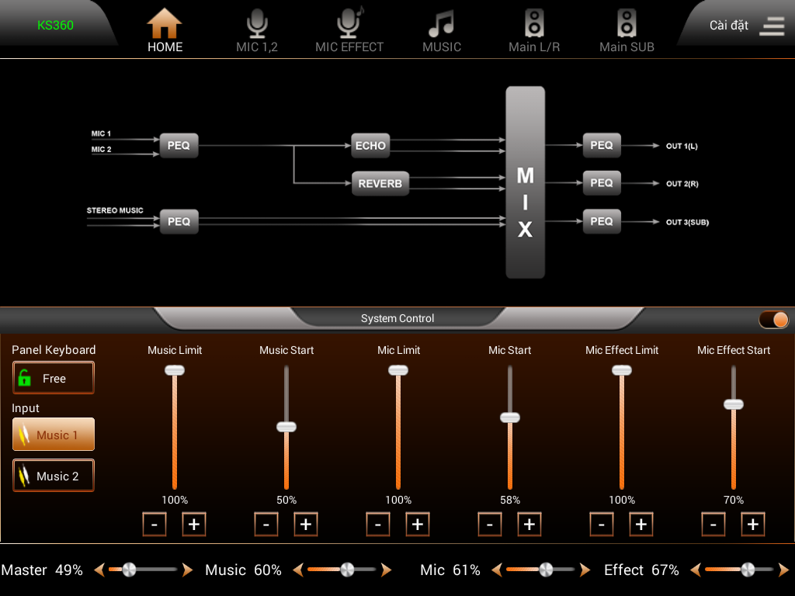Increase Master volume with right arrow
The height and width of the screenshot is (596, 795).
click(188, 570)
